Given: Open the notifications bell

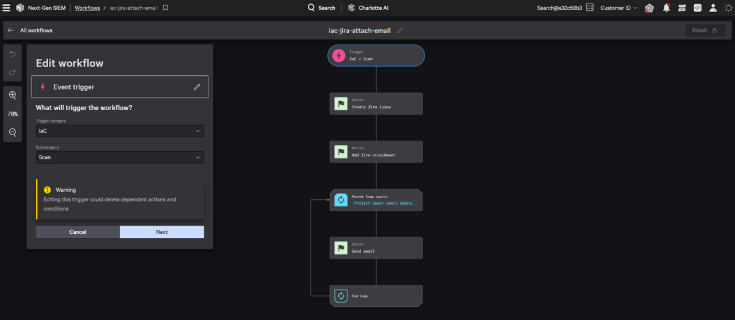Looking at the screenshot, I should click(x=666, y=8).
